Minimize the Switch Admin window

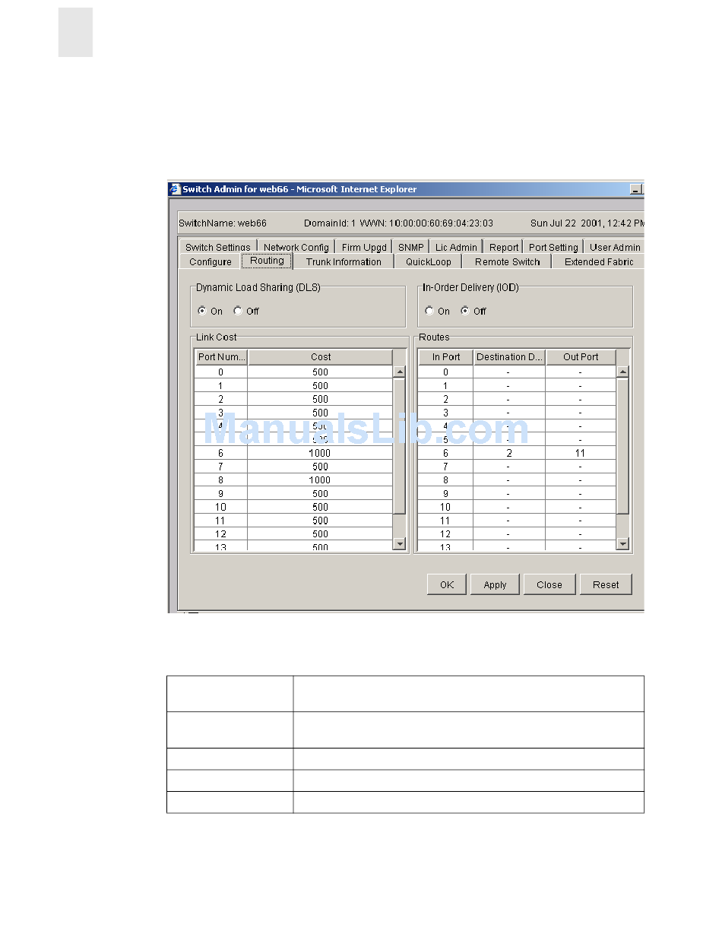click(x=637, y=189)
